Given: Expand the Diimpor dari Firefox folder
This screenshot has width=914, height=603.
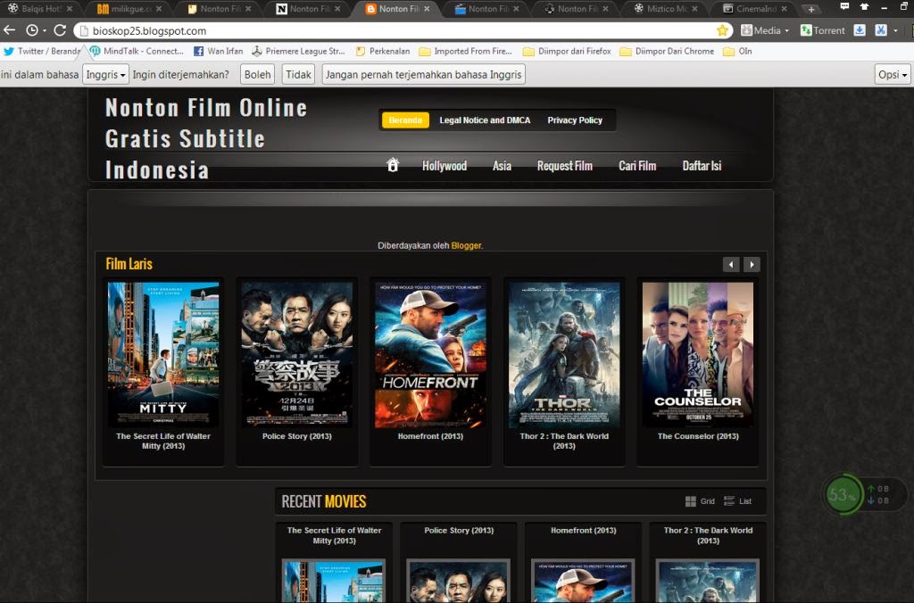Looking at the screenshot, I should (x=567, y=51).
